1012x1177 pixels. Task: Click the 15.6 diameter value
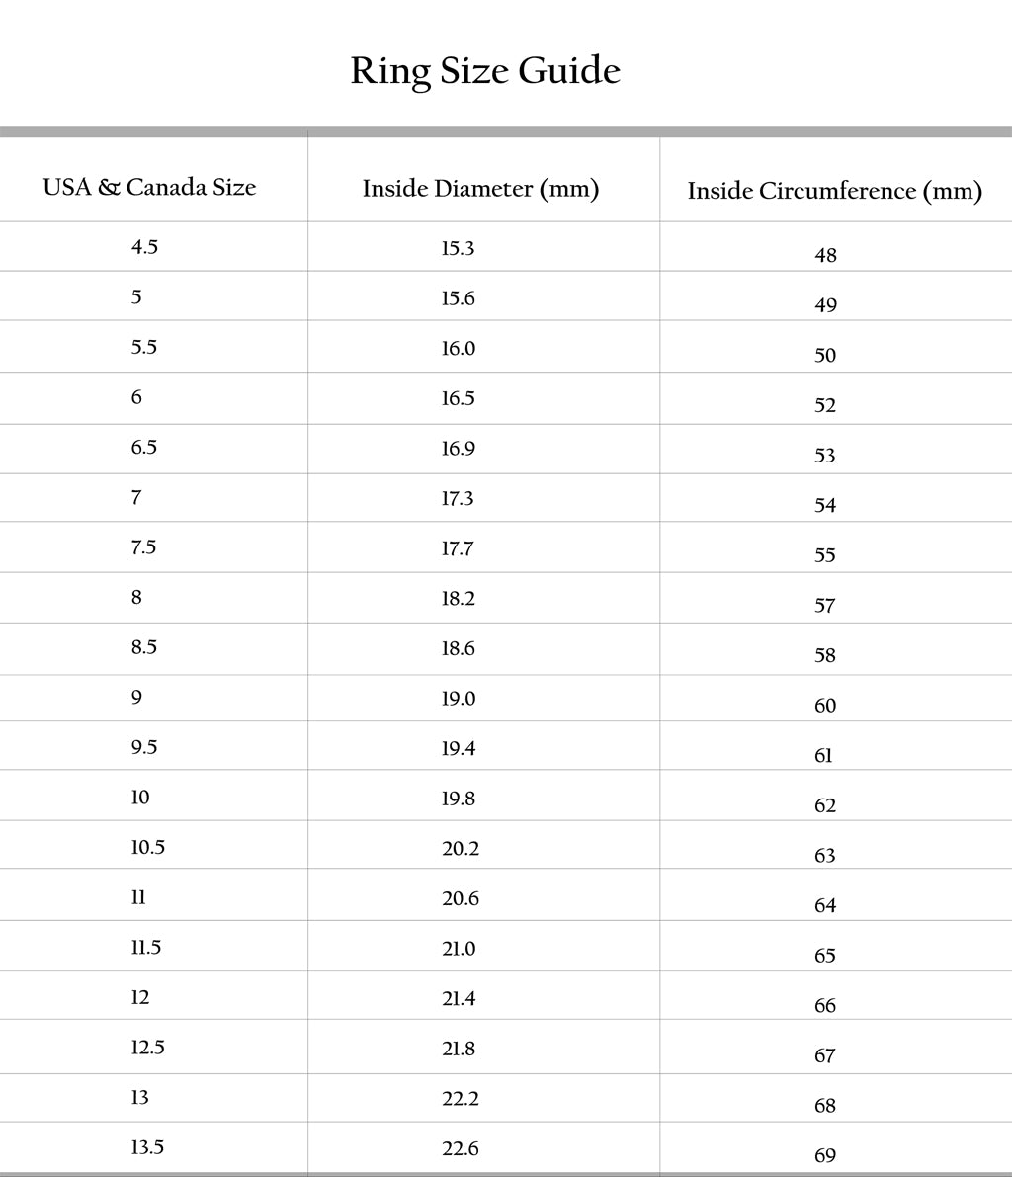point(458,298)
